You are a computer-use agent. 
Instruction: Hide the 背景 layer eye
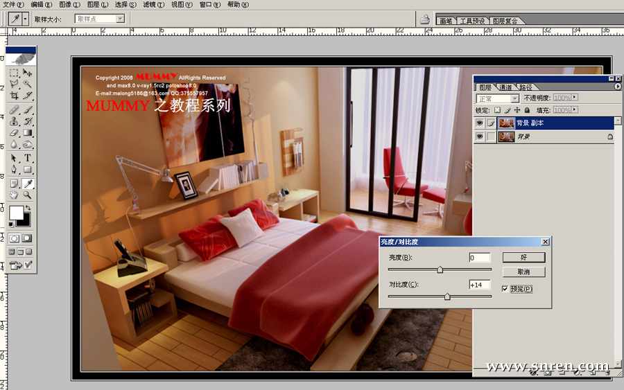pyautogui.click(x=480, y=136)
